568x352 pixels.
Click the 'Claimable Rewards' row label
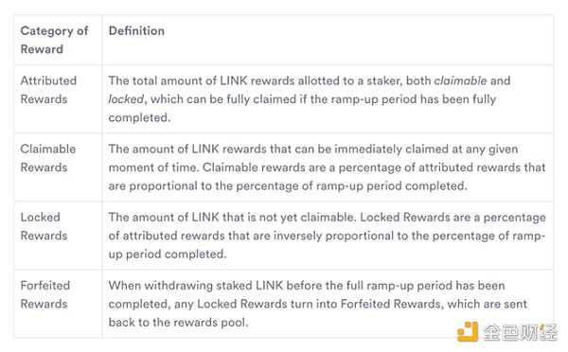(48, 158)
